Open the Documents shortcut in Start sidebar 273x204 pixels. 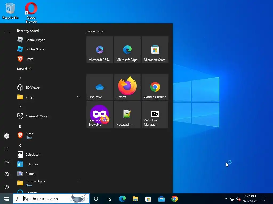[x=7, y=149]
